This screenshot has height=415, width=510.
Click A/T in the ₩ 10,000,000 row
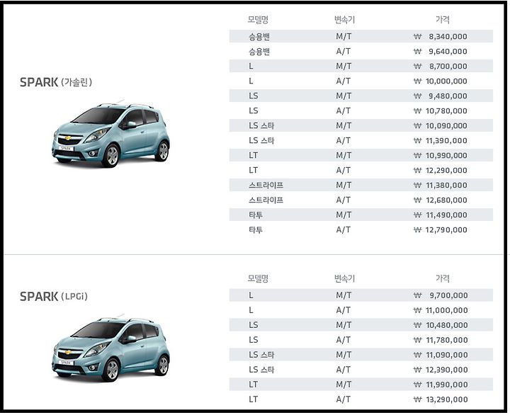click(x=344, y=81)
